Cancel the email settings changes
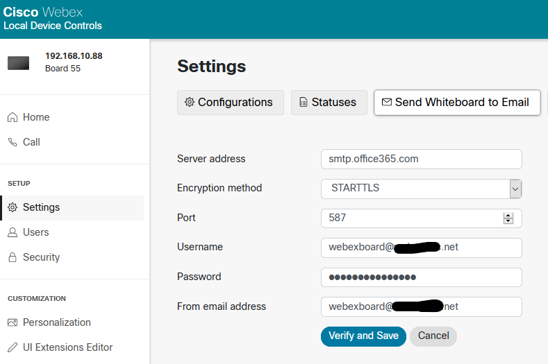The image size is (548, 364). click(x=433, y=336)
